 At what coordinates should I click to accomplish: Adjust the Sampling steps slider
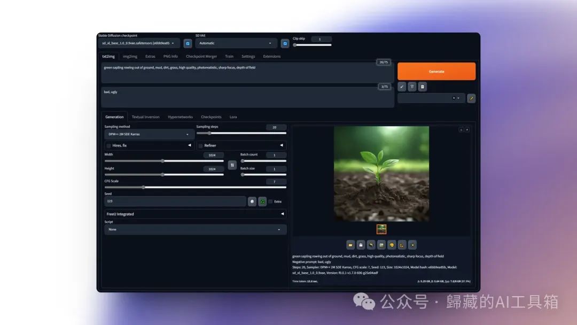click(241, 133)
